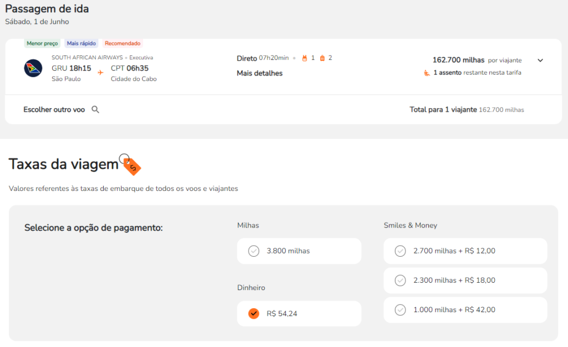Expand the flight fare details chevron

(x=540, y=60)
